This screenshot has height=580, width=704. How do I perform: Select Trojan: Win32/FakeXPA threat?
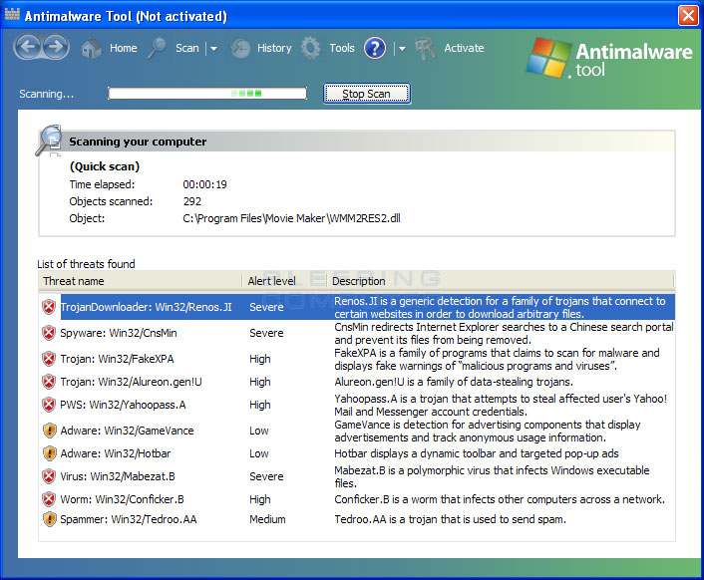pos(118,360)
